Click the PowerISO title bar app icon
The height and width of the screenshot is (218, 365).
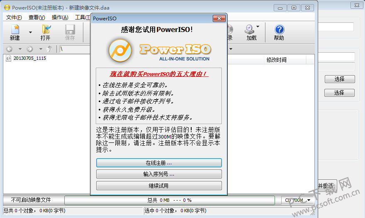(7, 8)
